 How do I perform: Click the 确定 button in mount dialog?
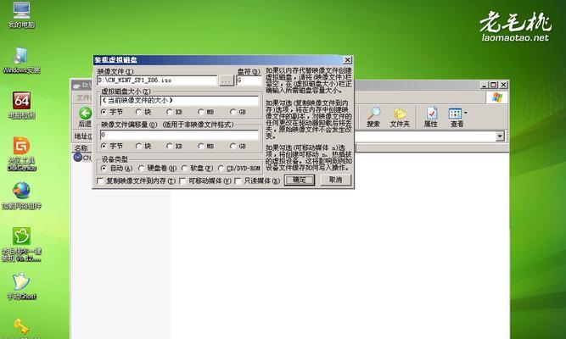click(x=300, y=180)
